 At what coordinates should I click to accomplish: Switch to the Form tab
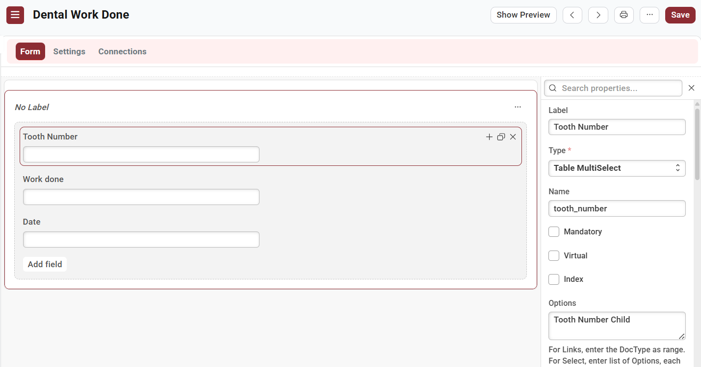click(x=30, y=51)
